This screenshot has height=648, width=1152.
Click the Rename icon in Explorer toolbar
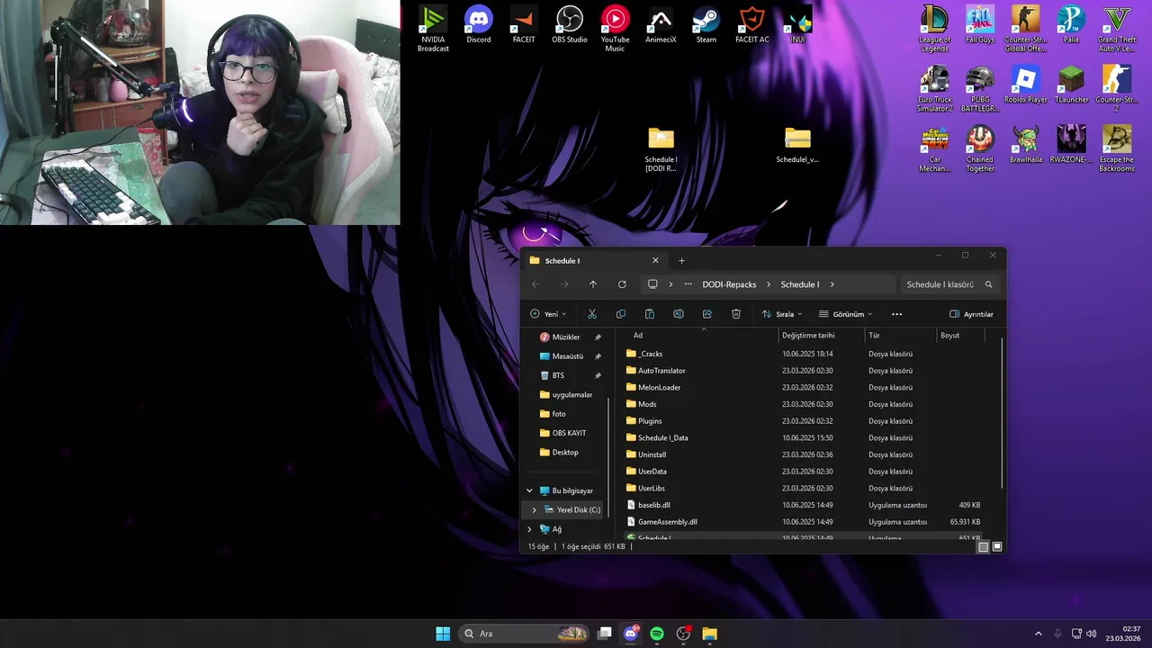click(679, 314)
